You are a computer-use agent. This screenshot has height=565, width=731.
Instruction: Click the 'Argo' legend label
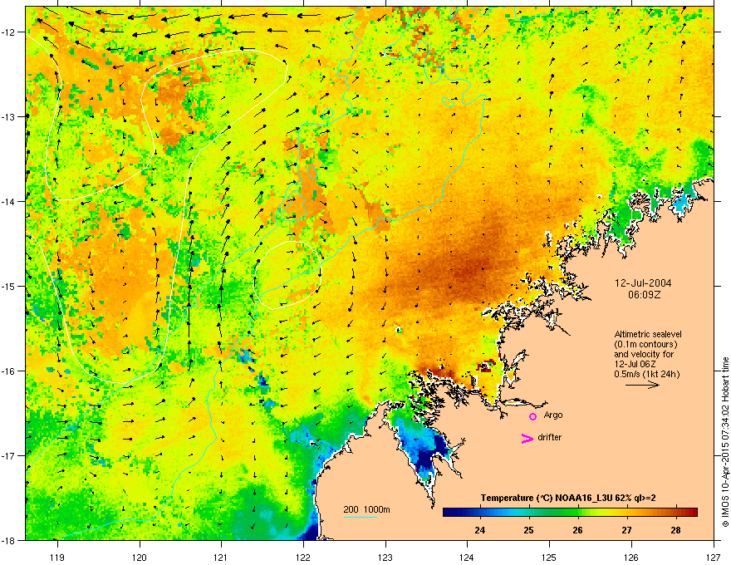tap(553, 415)
